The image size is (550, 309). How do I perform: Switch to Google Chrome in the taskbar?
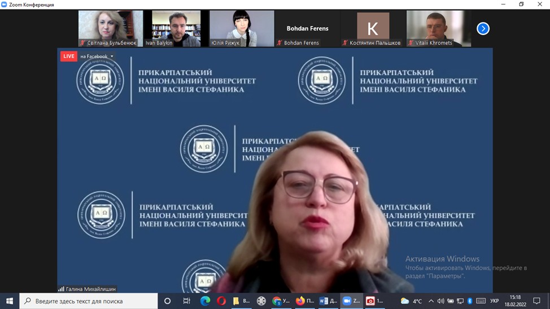click(281, 301)
